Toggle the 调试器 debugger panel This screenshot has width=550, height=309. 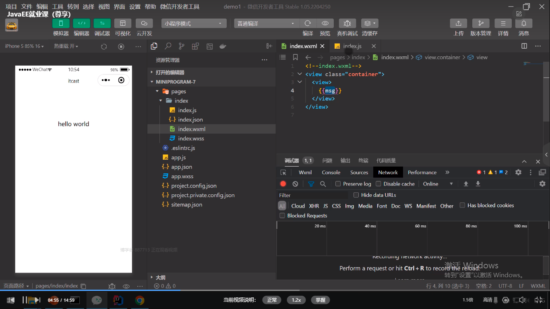102,23
